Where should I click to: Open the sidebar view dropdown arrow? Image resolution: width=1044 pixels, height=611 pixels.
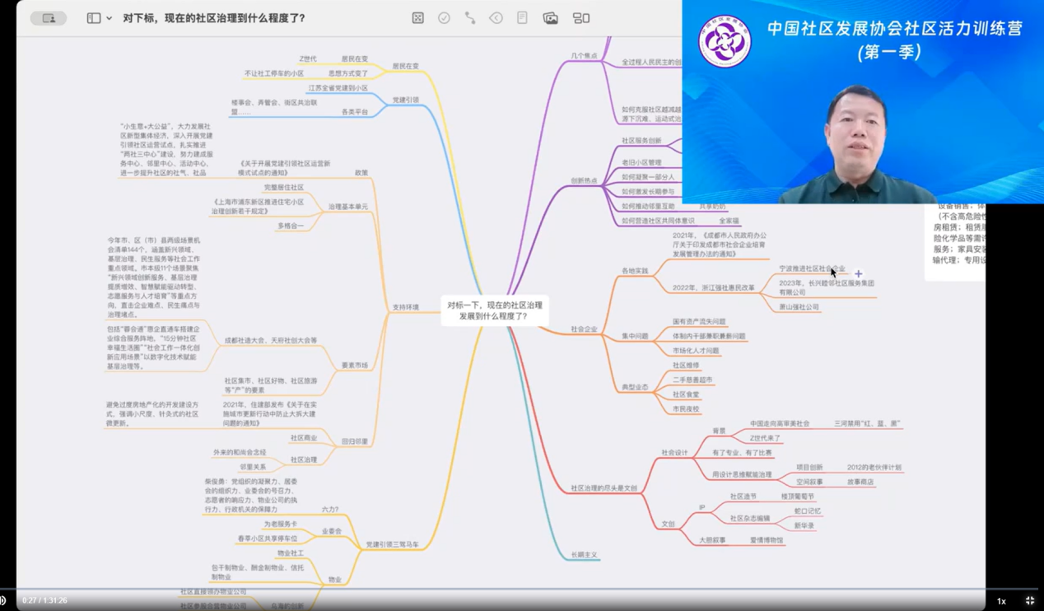109,18
